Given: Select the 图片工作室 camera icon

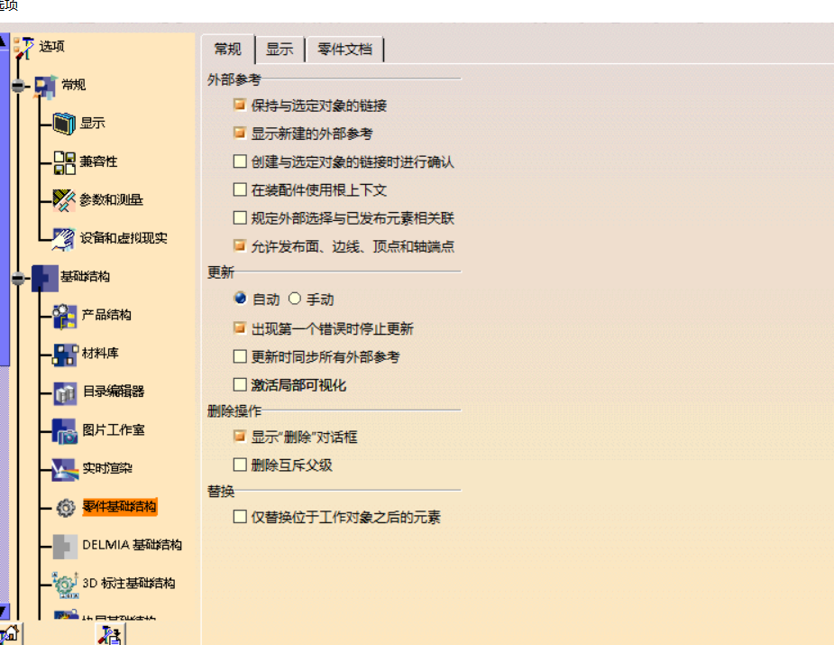Looking at the screenshot, I should point(65,431).
